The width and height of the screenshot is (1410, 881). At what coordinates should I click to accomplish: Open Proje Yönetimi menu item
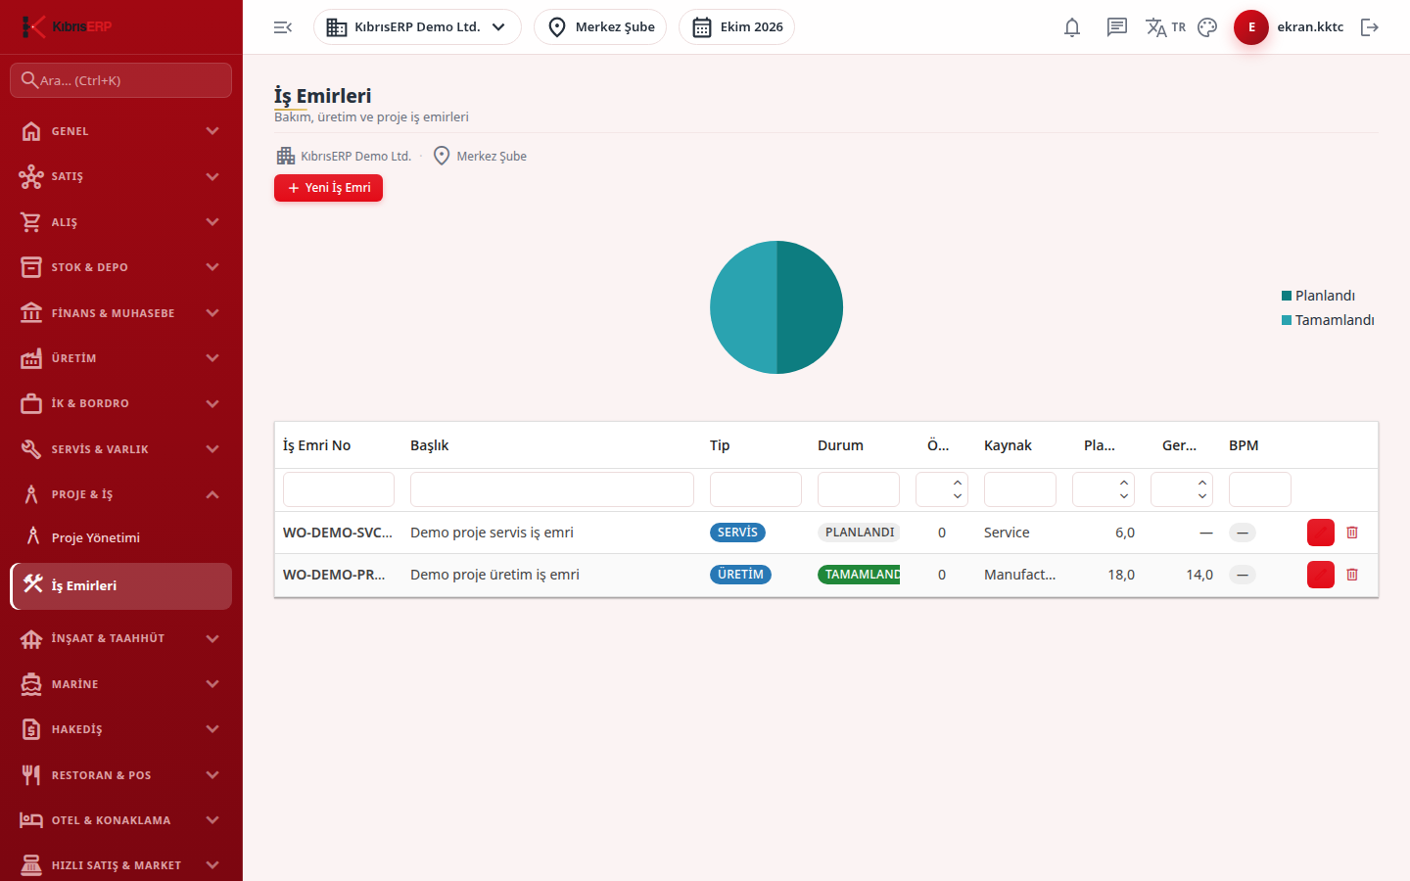click(121, 537)
